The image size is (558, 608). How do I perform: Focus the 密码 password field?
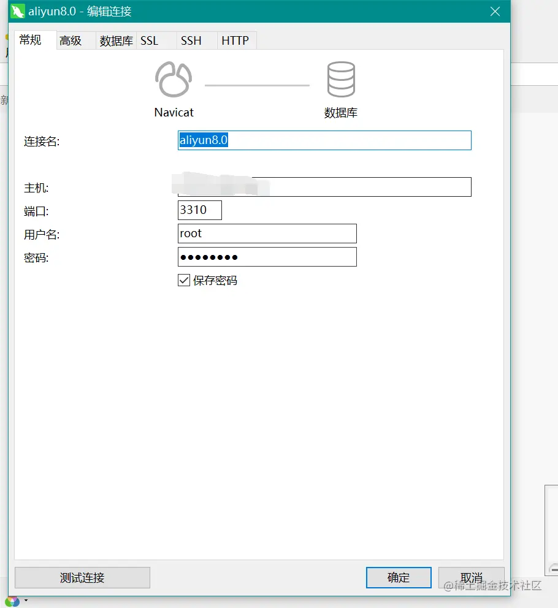pos(267,257)
